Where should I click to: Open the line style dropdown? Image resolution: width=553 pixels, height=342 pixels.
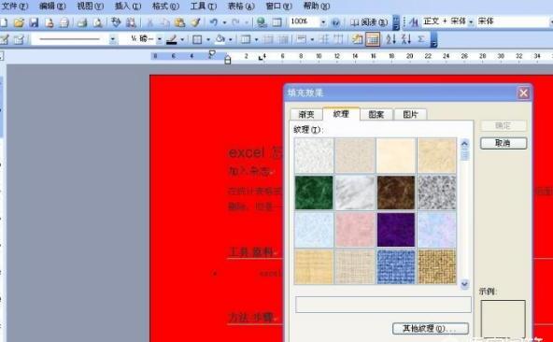pos(112,39)
